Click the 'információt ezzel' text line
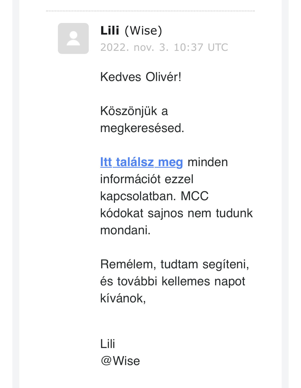 pos(147,179)
